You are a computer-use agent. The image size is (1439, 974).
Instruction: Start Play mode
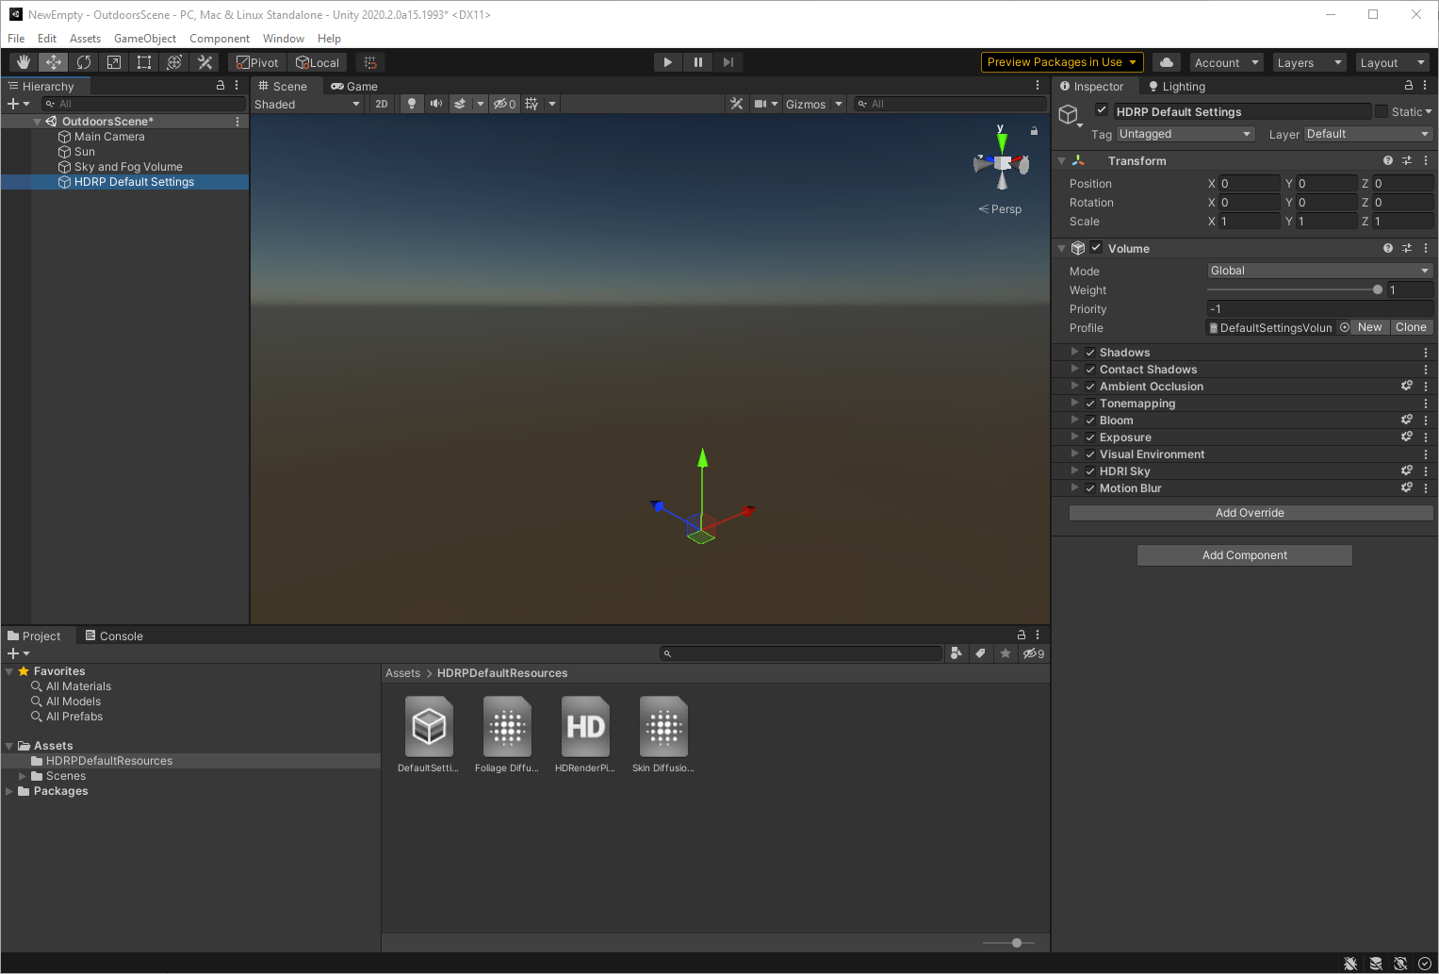[x=668, y=62]
